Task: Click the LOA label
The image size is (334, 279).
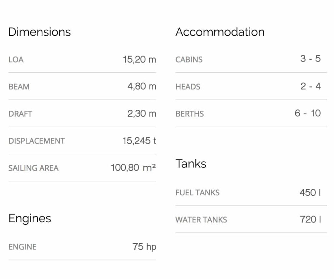Action: (16, 60)
